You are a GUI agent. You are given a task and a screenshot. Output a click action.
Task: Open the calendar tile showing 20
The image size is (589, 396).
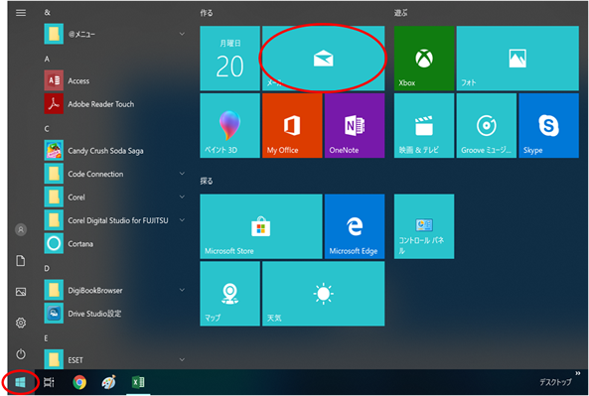(229, 59)
